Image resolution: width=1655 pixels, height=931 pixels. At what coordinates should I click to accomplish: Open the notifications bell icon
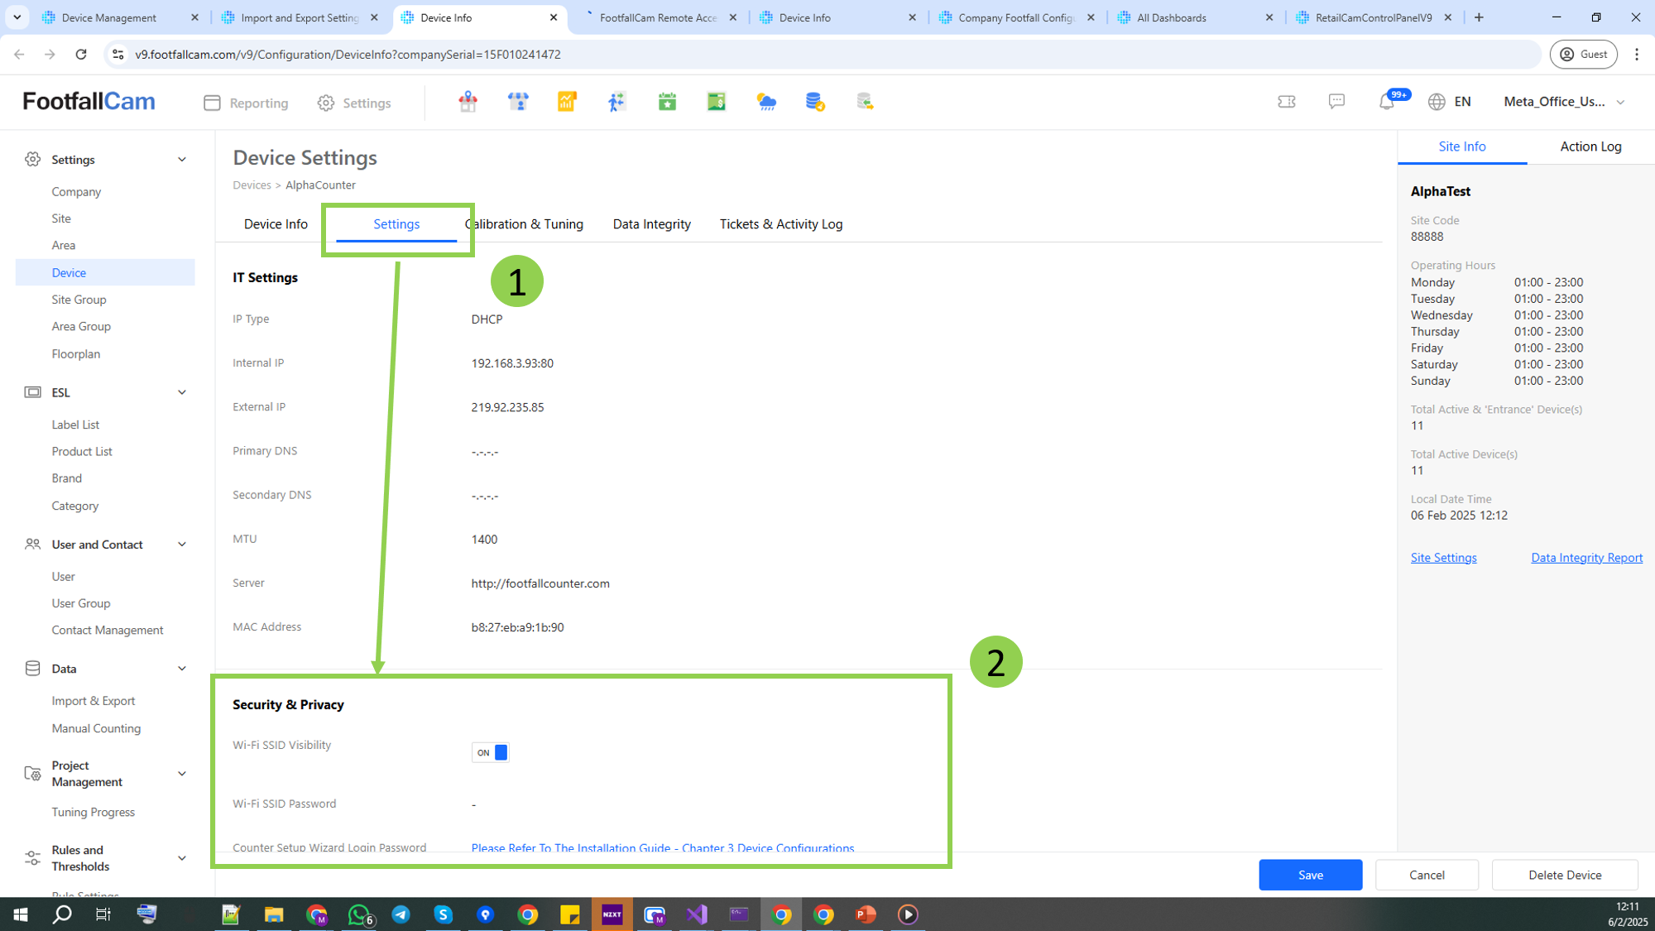point(1387,102)
